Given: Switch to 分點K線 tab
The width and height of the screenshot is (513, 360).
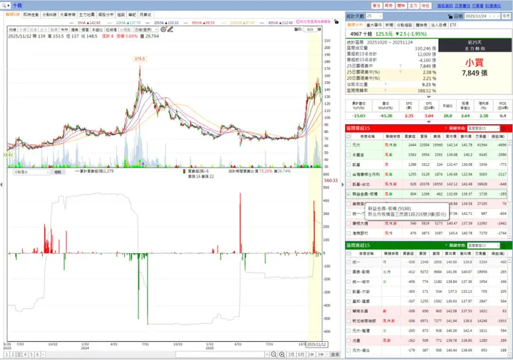Looking at the screenshot, I should (x=49, y=15).
